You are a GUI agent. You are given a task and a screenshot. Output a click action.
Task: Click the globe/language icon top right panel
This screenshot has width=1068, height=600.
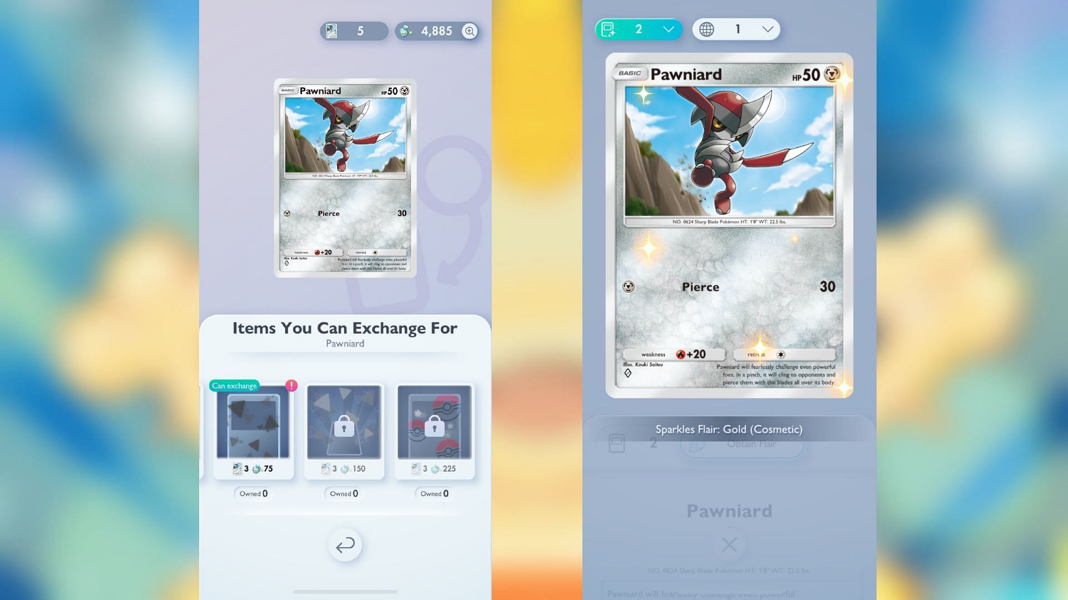(707, 29)
